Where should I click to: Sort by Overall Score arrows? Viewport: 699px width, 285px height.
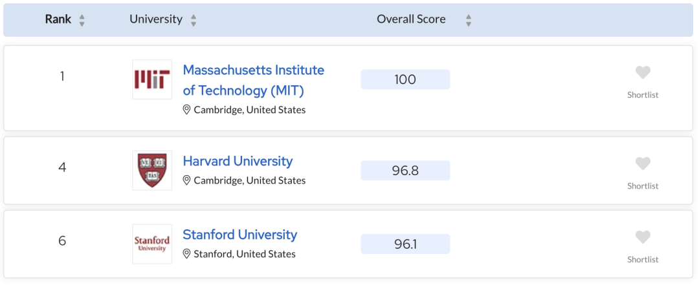tap(468, 20)
